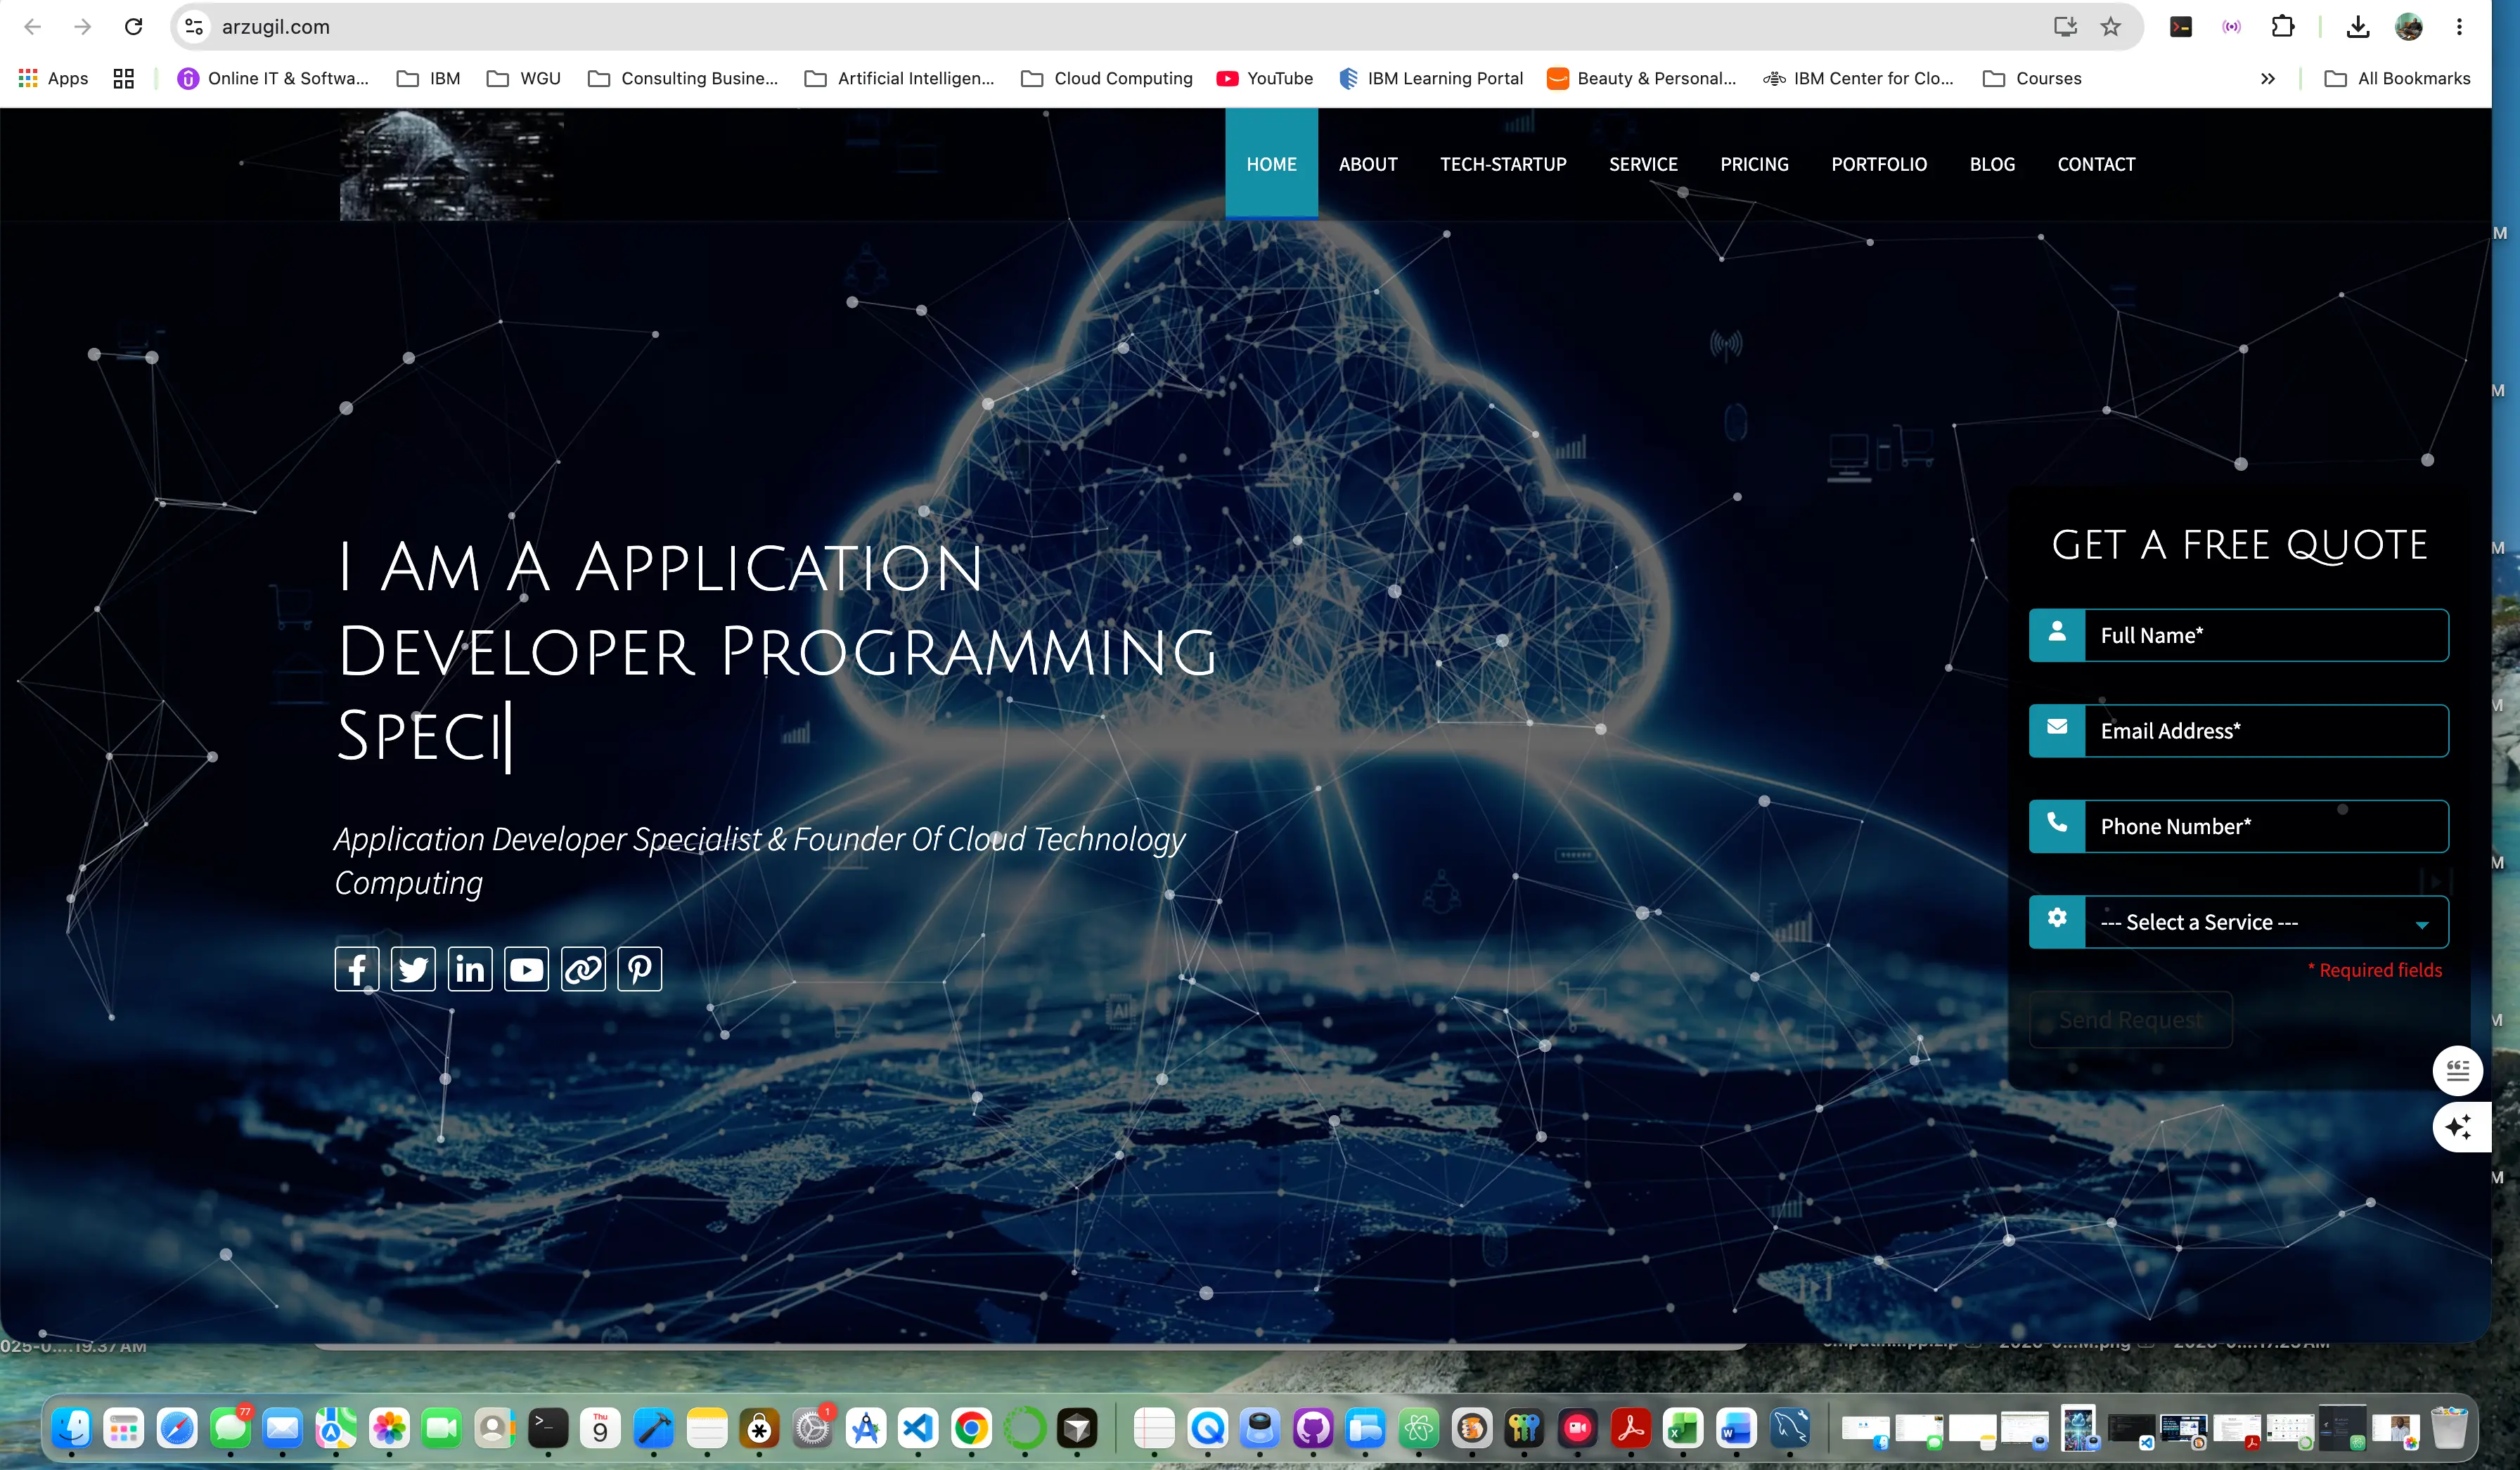
Task: Click the Send Request button
Action: coord(2130,1020)
